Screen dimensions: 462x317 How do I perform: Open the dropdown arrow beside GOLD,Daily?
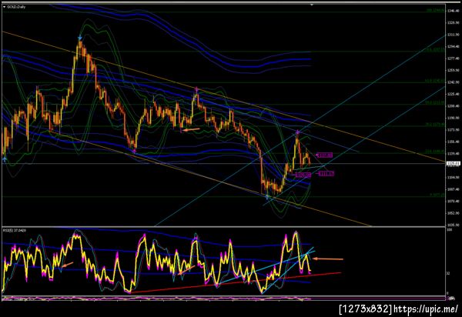pyautogui.click(x=4, y=7)
